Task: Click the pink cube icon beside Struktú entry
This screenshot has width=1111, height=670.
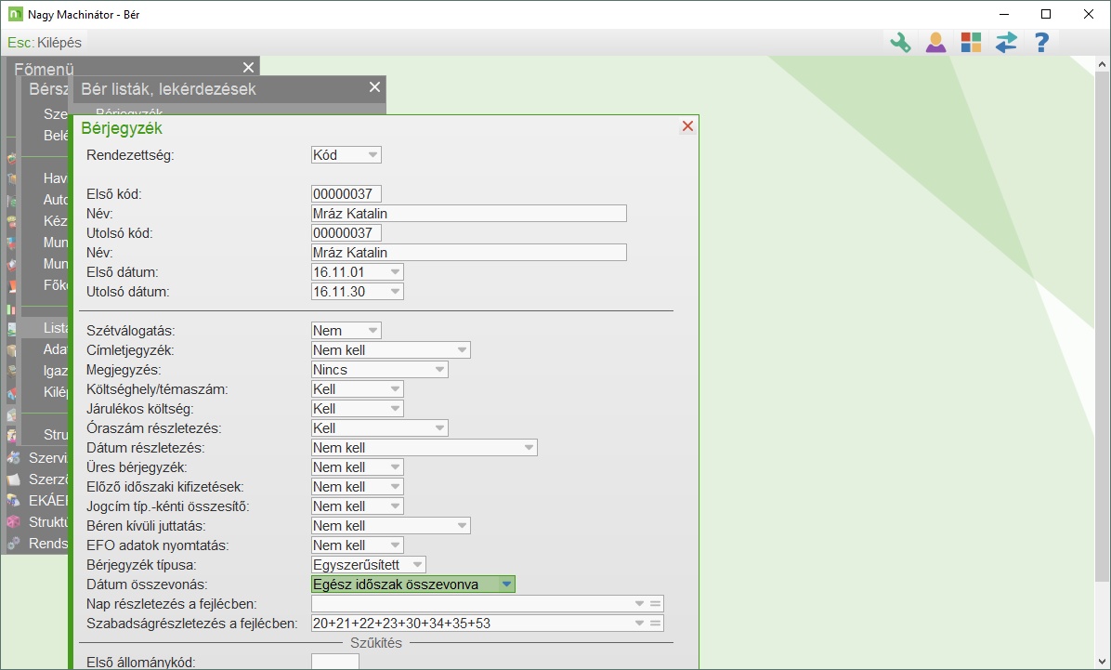Action: click(x=13, y=522)
